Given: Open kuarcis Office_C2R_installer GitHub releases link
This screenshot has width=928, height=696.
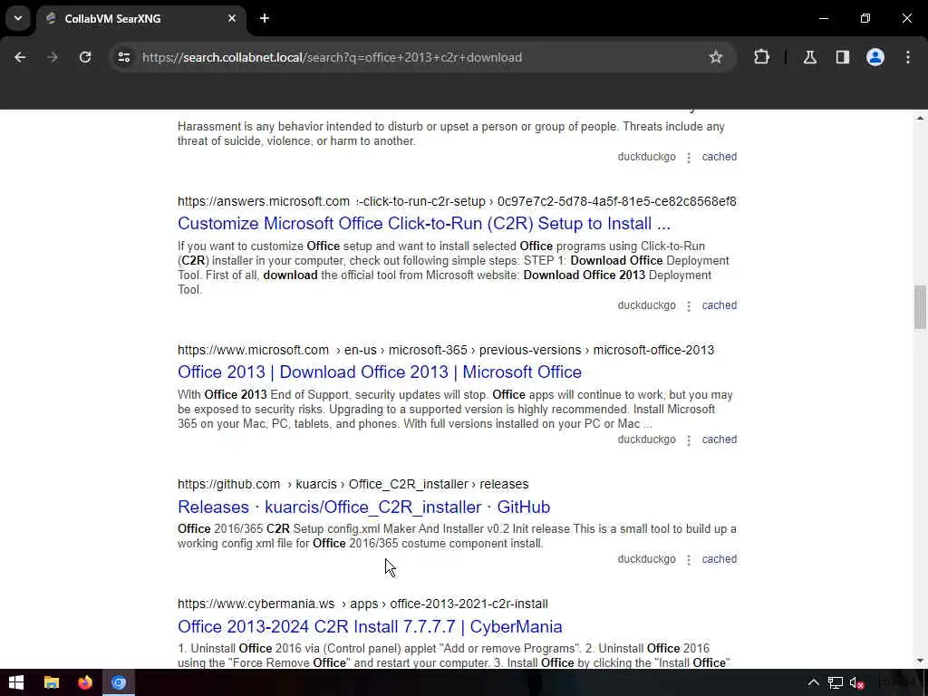Looking at the screenshot, I should point(364,507).
